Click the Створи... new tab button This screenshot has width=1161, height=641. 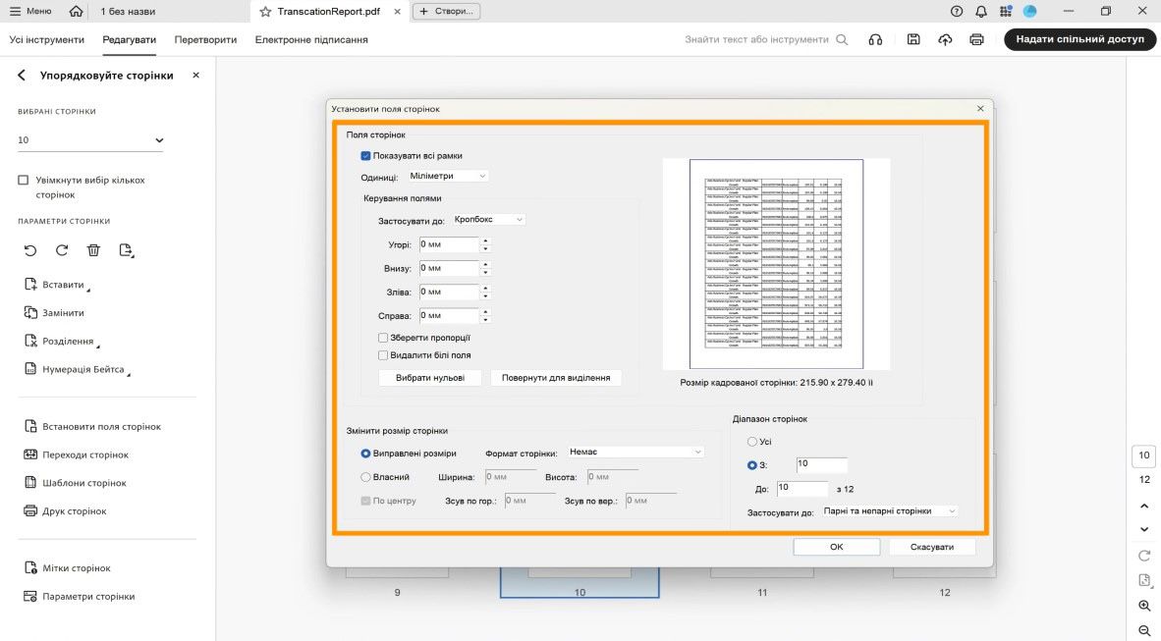tap(447, 11)
